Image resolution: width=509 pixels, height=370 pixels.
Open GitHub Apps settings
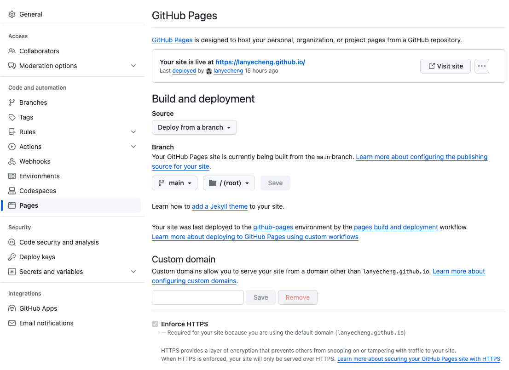38,308
